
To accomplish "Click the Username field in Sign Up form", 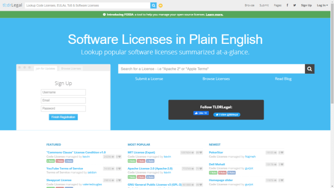I will (64, 92).
